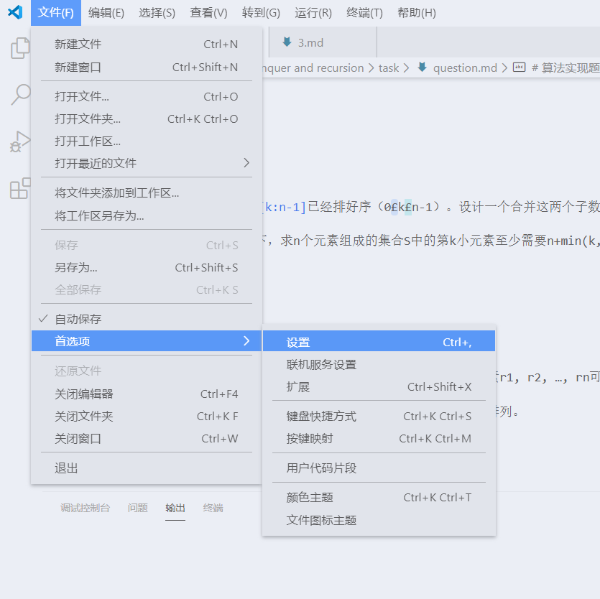The height and width of the screenshot is (599, 600).
Task: Open the 编辑(E) menu
Action: [106, 12]
